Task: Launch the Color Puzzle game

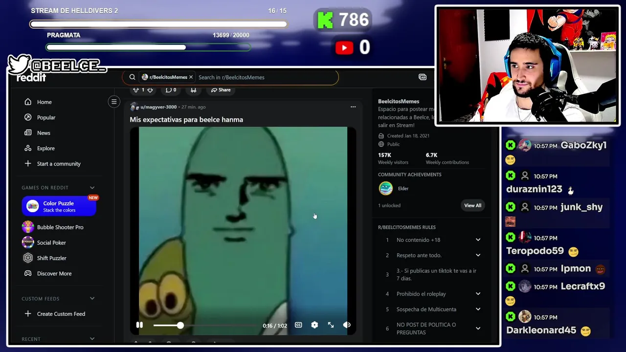Action: (x=59, y=206)
